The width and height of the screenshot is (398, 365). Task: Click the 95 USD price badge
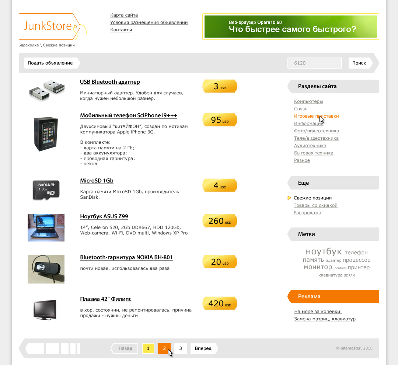[220, 120]
